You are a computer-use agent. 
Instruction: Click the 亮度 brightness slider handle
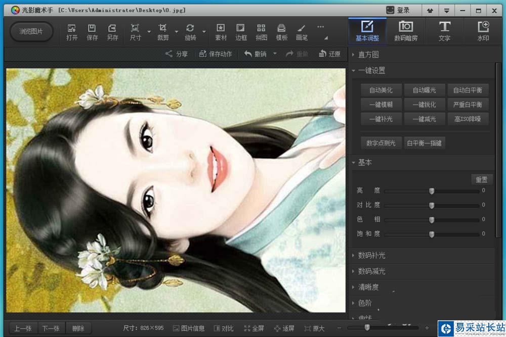point(432,191)
